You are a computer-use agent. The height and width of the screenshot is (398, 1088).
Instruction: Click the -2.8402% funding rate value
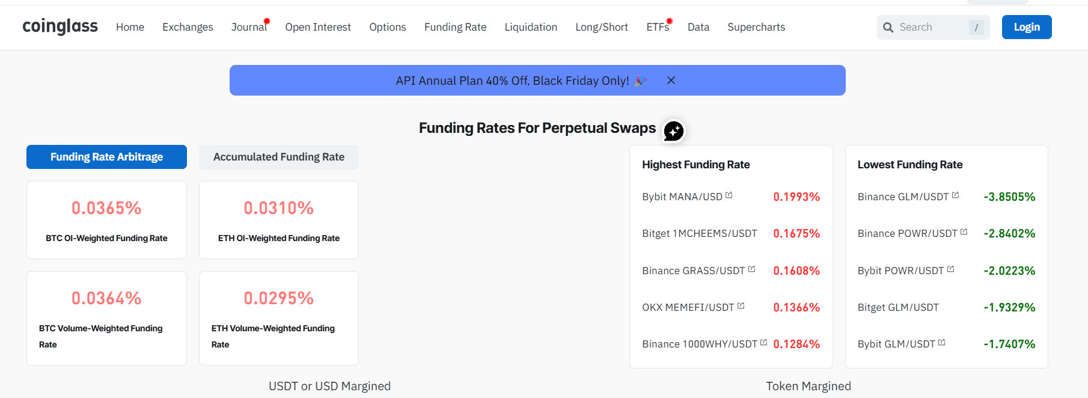pyautogui.click(x=1009, y=233)
